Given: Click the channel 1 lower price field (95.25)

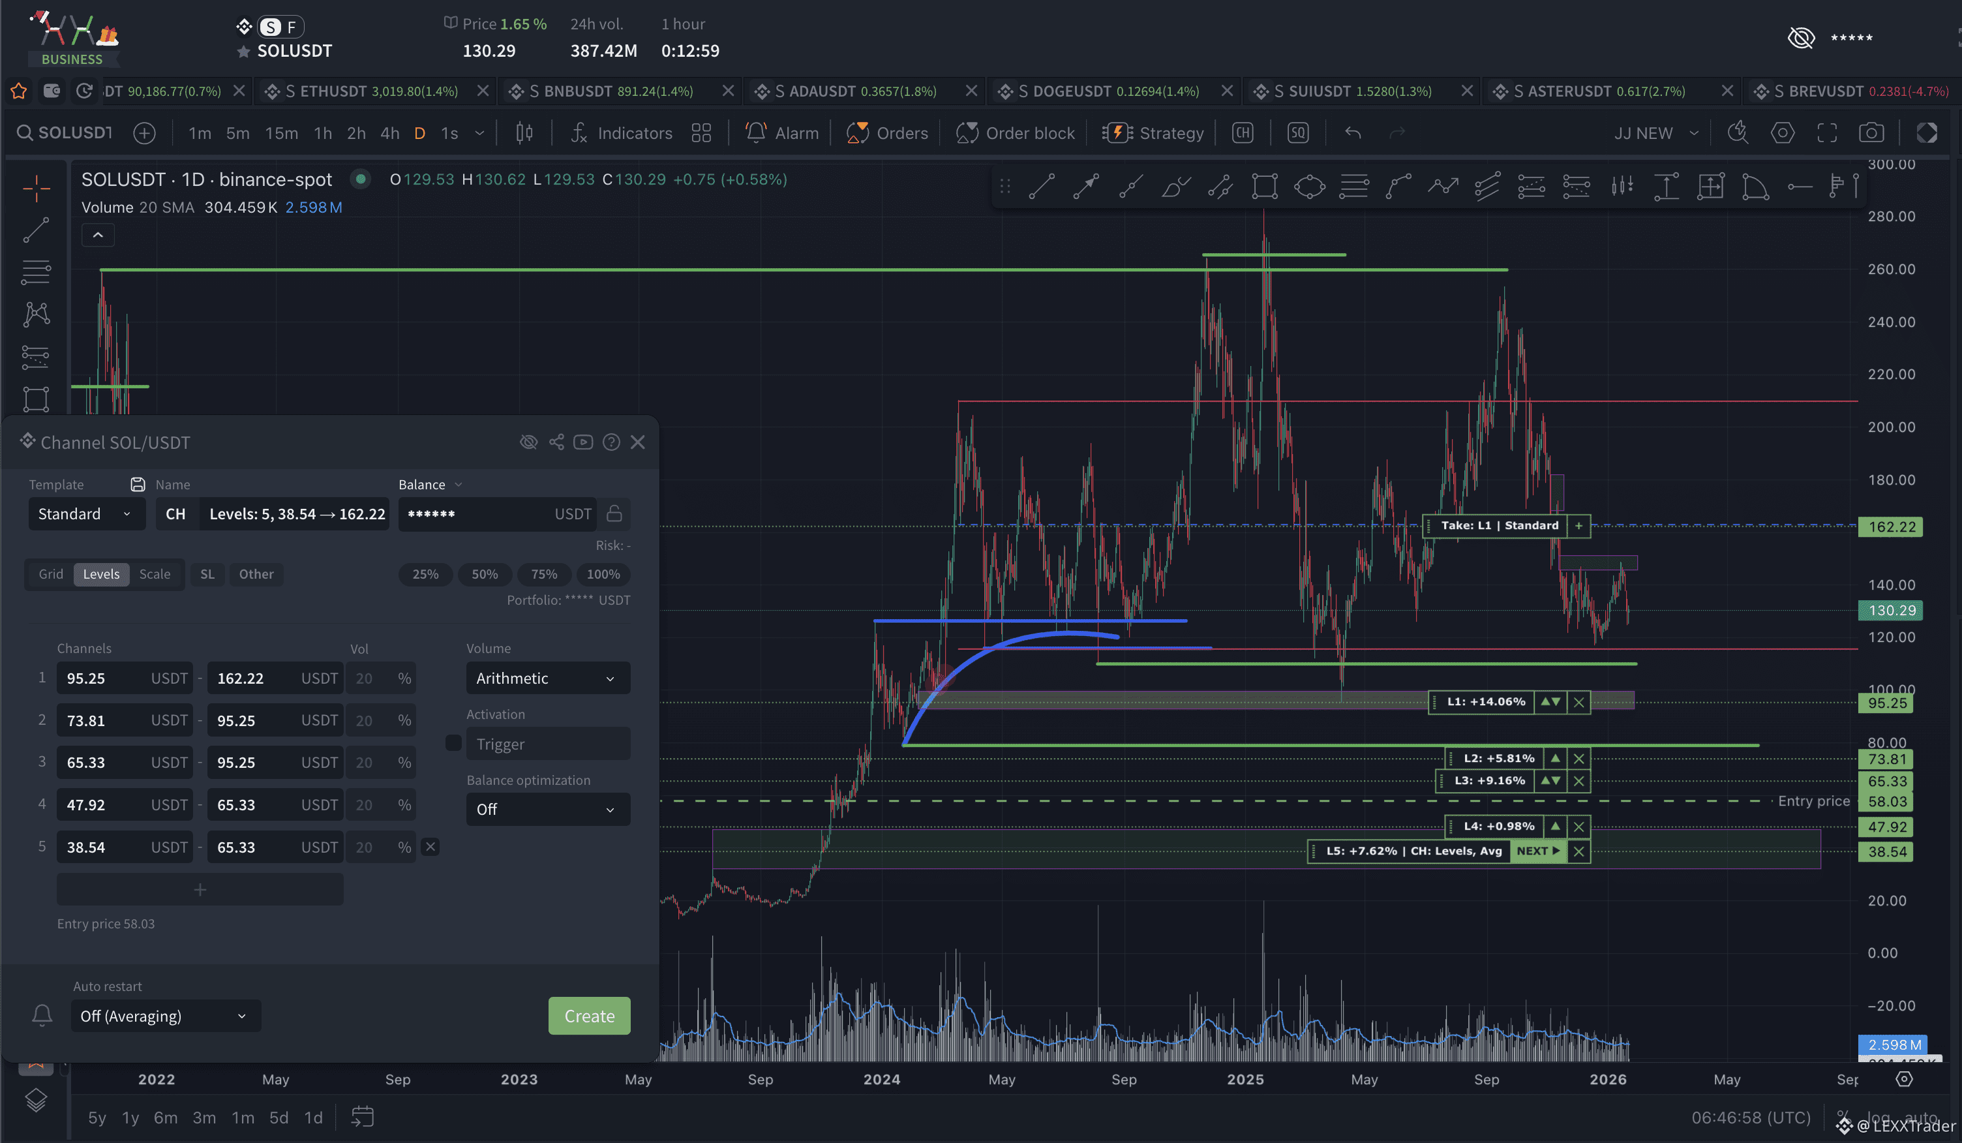Looking at the screenshot, I should 101,678.
